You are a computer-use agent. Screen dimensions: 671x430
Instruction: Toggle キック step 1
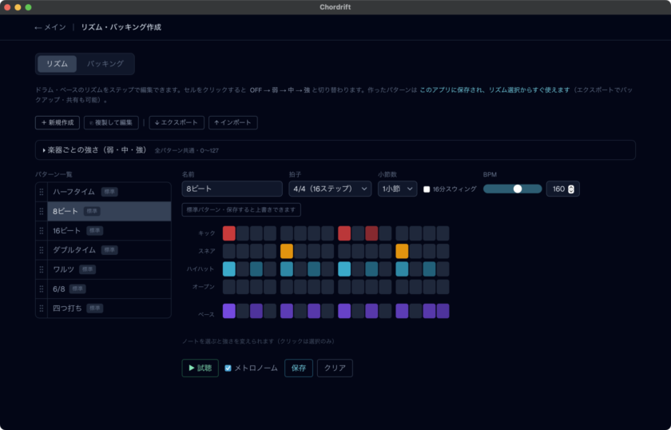coord(229,233)
